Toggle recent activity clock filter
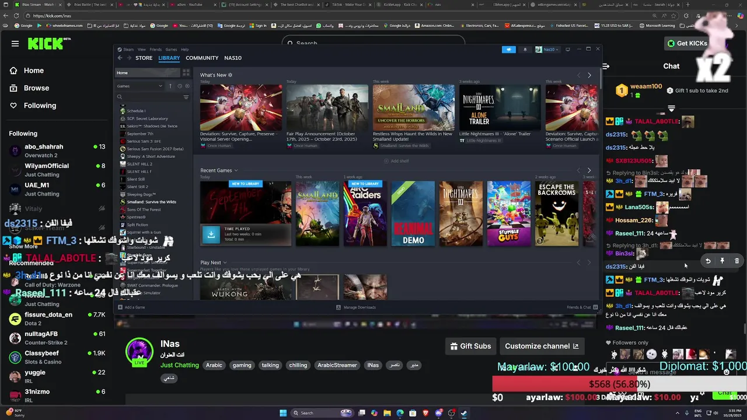The image size is (747, 420). click(179, 86)
